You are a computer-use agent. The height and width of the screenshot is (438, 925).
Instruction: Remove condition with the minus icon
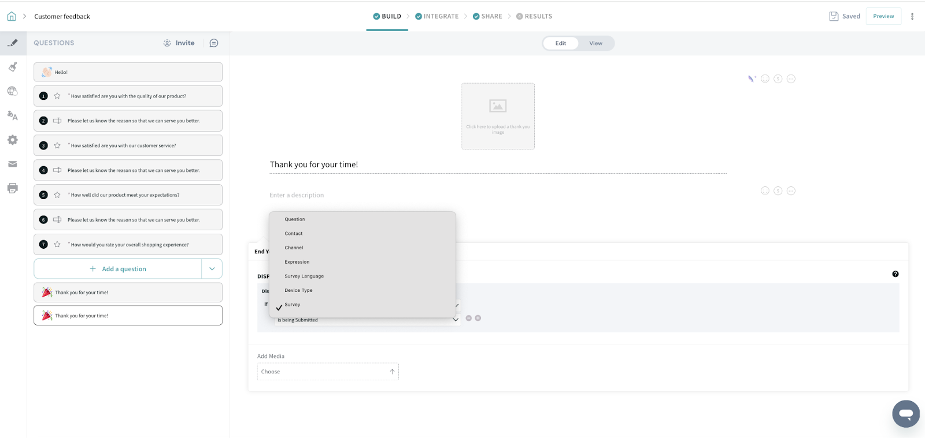469,319
